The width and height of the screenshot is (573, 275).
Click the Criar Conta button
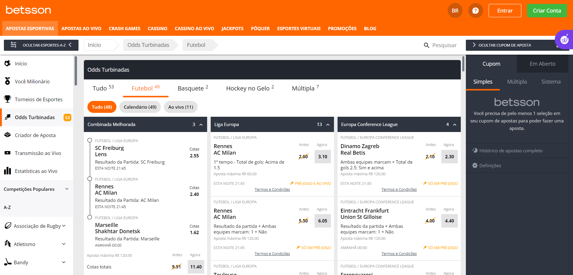click(547, 10)
